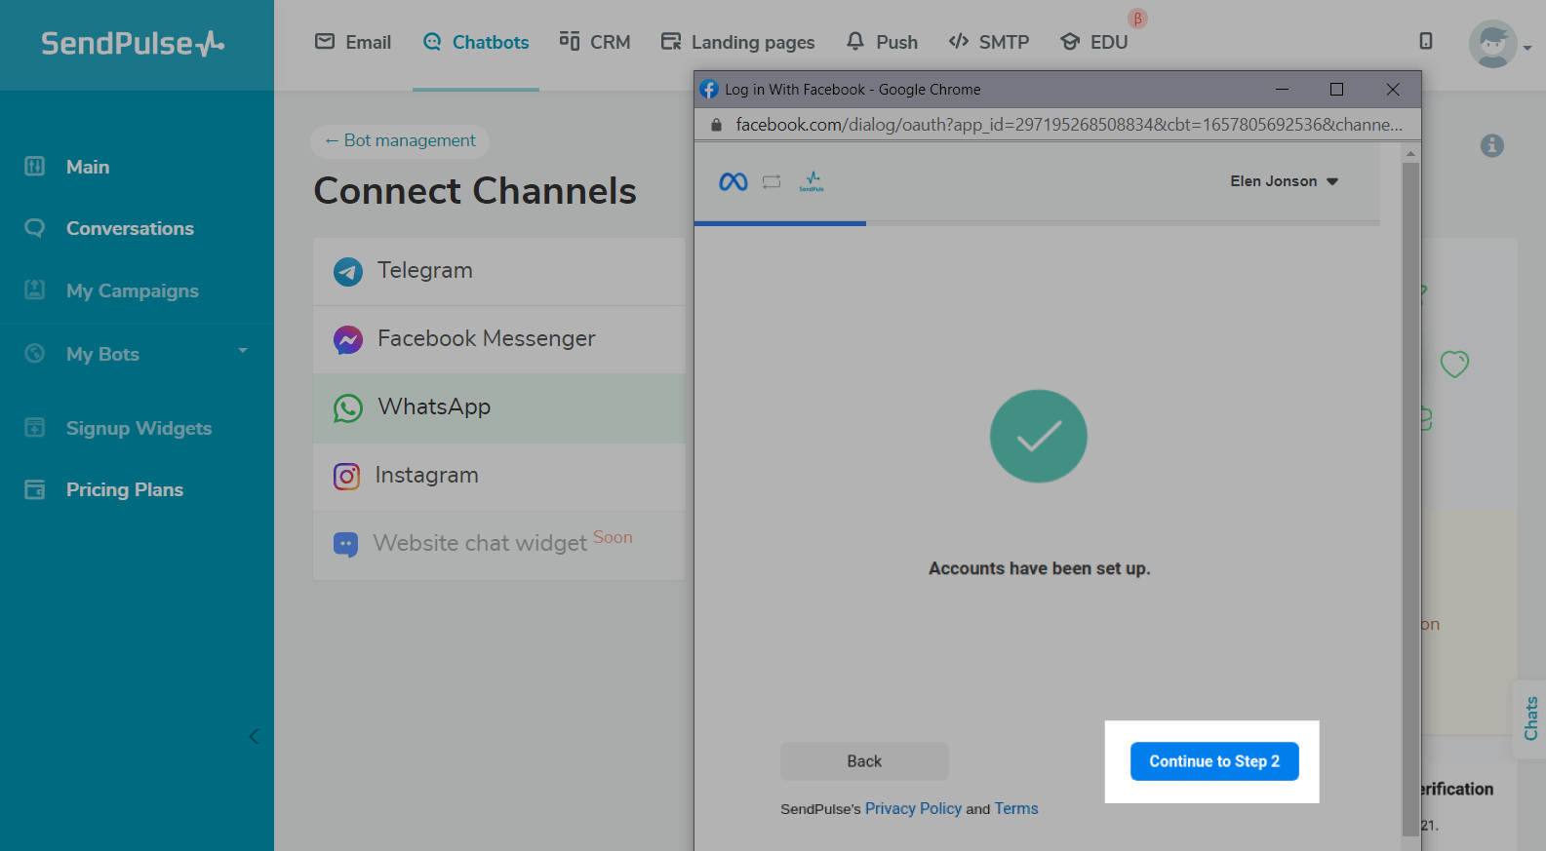Image resolution: width=1546 pixels, height=851 pixels.
Task: Click the popup URL address bar
Action: pos(1068,125)
